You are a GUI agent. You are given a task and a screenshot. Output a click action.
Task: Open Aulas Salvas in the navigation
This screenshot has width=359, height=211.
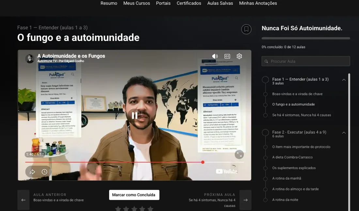(x=220, y=3)
